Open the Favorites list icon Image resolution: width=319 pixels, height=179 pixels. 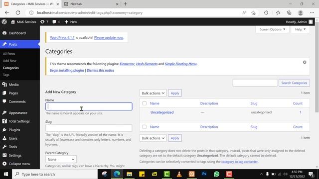coord(278,12)
